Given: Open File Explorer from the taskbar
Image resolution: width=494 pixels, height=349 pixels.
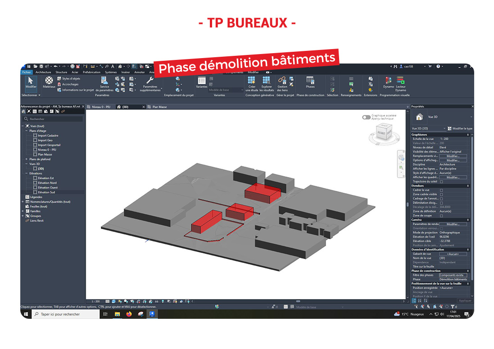Looking at the screenshot, I should click(117, 314).
